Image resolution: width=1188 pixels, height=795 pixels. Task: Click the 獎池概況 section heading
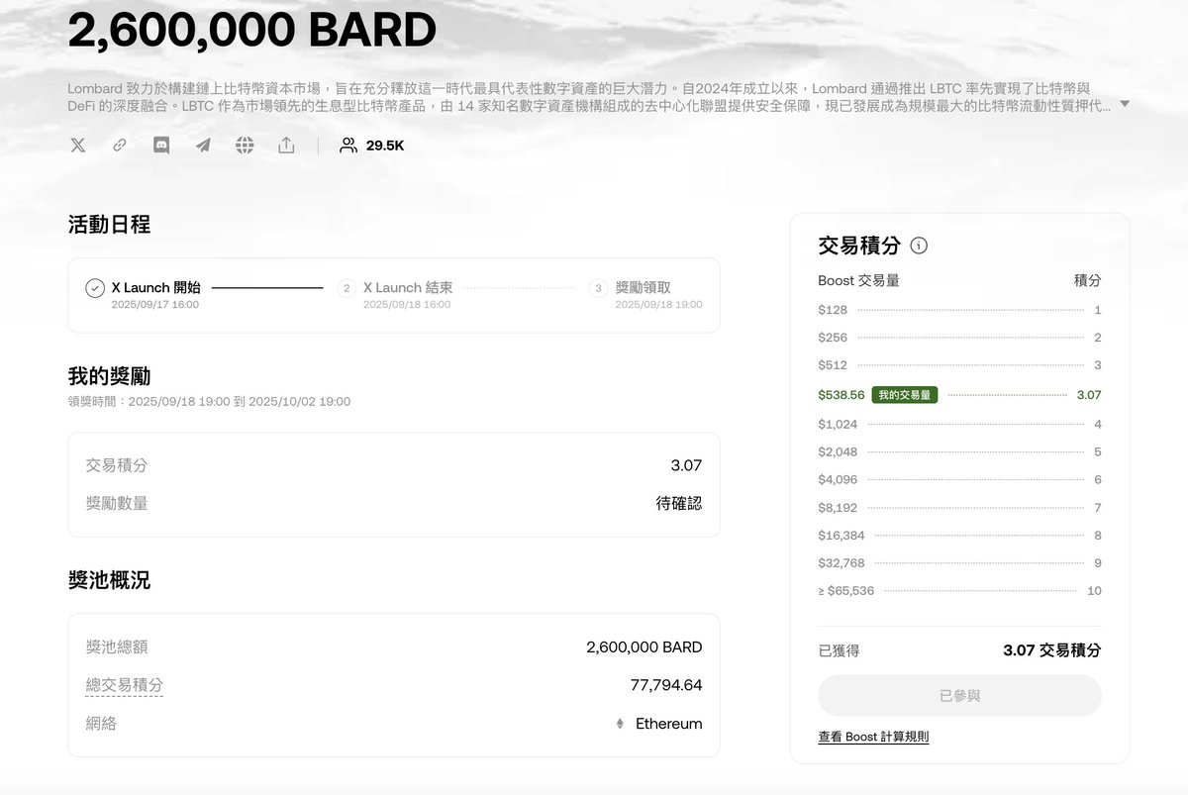click(x=109, y=580)
